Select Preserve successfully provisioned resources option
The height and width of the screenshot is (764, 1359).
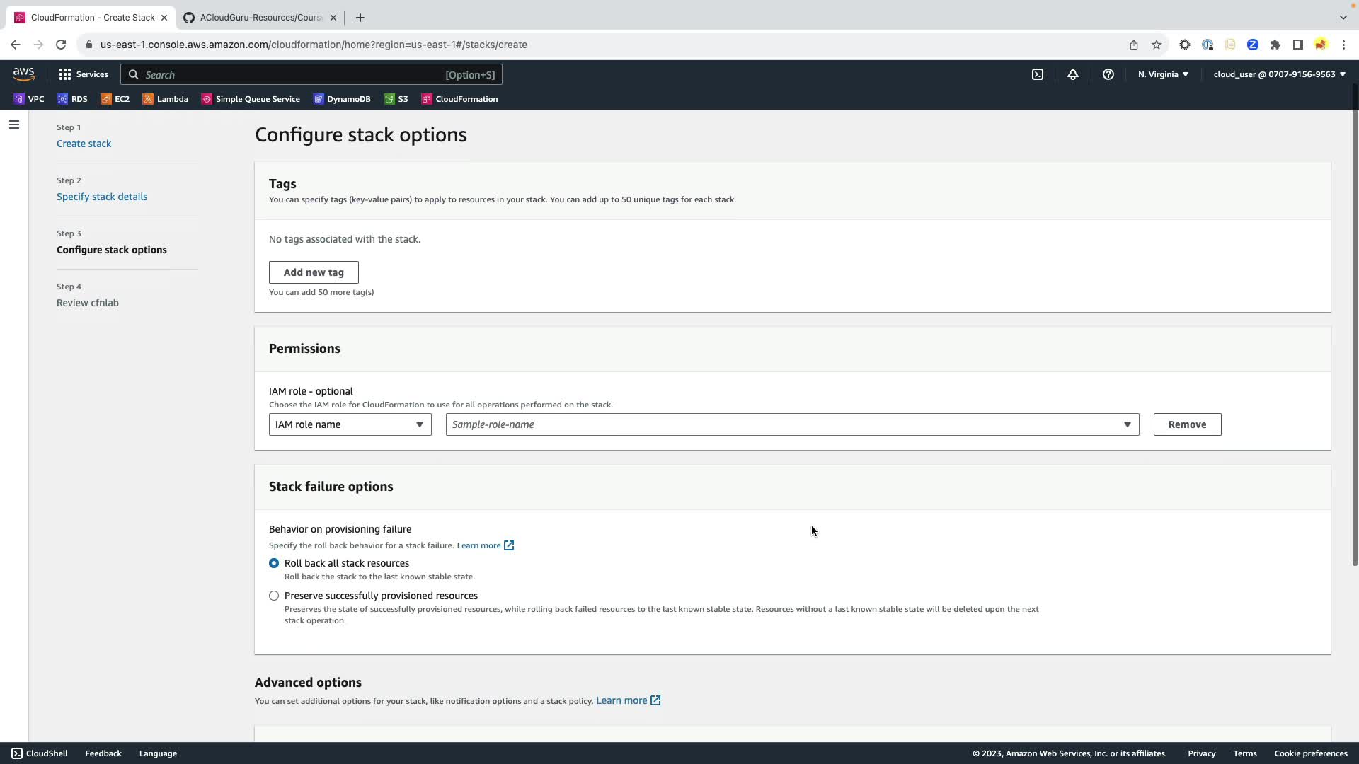click(x=274, y=596)
